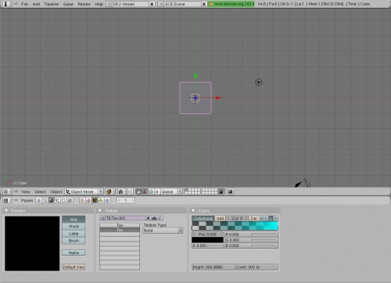This screenshot has height=283, width=391.
Task: Select the S interpolation button in Colors
Action: pos(275,219)
